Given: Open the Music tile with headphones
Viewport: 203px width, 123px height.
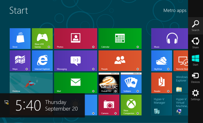Looking at the screenshot, I should [x=170, y=39].
